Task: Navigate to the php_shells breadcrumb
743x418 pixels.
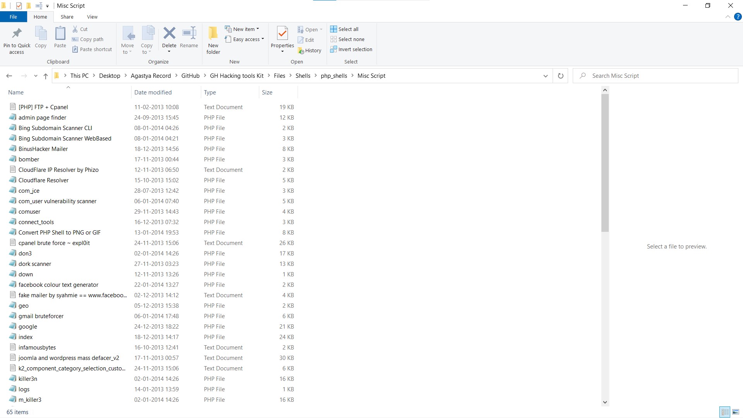Action: click(x=334, y=75)
